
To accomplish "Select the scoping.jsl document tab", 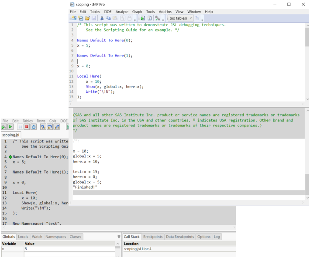I will pos(11,135).
